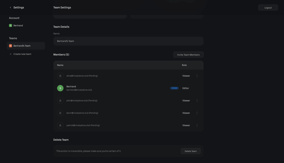This screenshot has width=284, height=163.
Task: Change kevin's Viewer role
Action: [x=186, y=113]
